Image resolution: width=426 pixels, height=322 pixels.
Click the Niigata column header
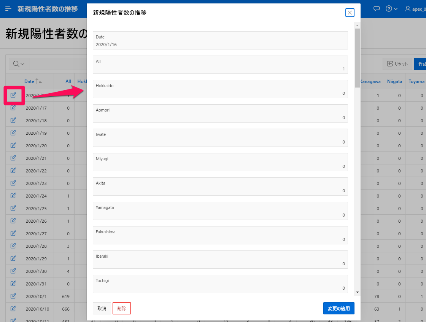pyautogui.click(x=394, y=81)
